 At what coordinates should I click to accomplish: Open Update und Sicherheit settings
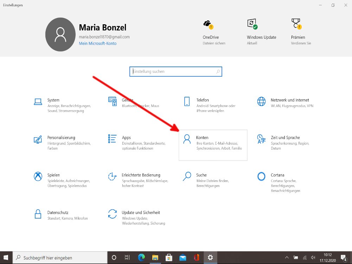tap(141, 213)
